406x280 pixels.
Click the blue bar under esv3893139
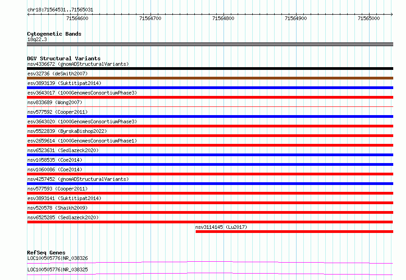coord(210,88)
